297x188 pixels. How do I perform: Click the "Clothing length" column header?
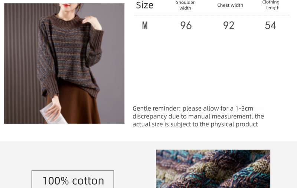point(271,5)
